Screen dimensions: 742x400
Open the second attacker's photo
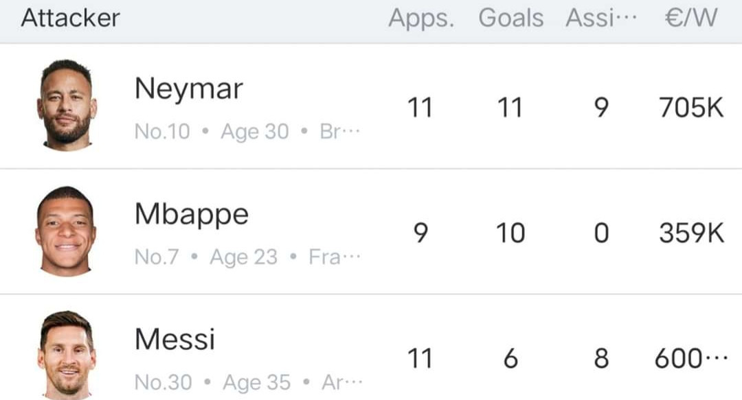click(x=66, y=231)
